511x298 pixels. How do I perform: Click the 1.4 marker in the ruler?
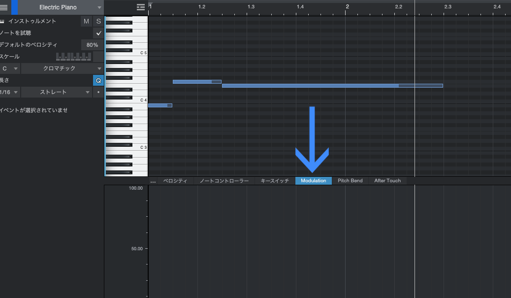300,6
